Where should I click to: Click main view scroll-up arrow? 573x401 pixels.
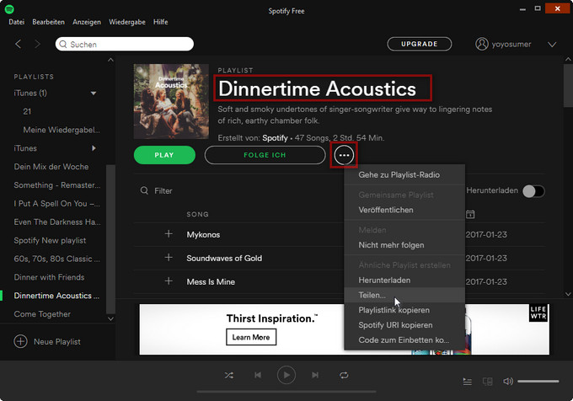click(x=568, y=59)
